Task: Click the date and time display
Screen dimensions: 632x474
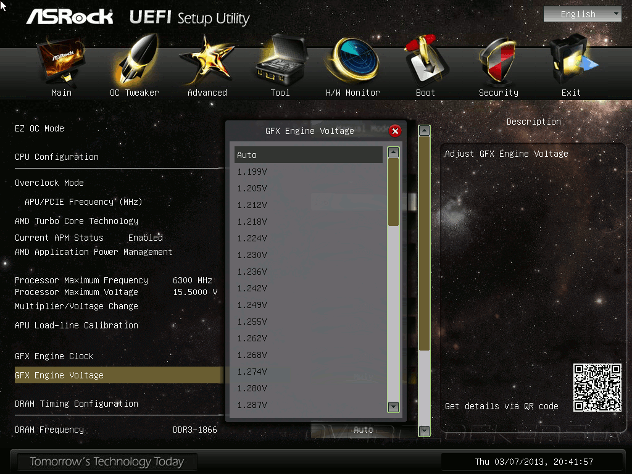Action: (534, 462)
